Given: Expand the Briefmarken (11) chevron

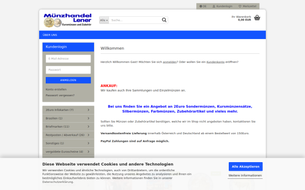Looking at the screenshot, I should [88, 127].
